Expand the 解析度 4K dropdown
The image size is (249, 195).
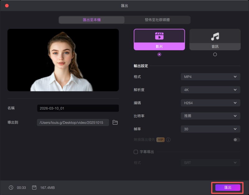(x=210, y=90)
